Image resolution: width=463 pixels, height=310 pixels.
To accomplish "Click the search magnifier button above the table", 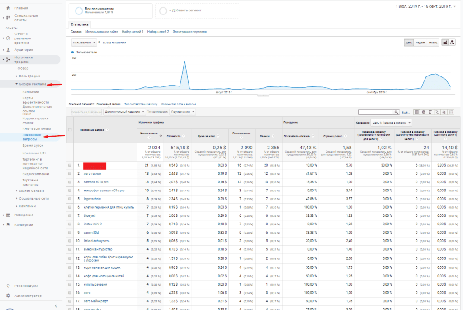I will (397, 112).
